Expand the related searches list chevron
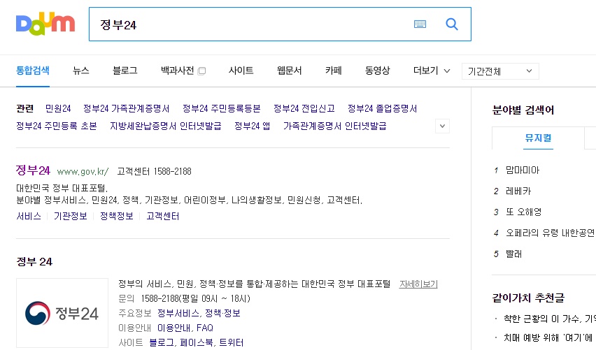The width and height of the screenshot is (596, 350). point(442,126)
